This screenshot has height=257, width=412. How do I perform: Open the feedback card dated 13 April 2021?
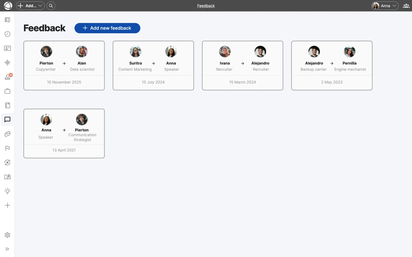(x=64, y=133)
